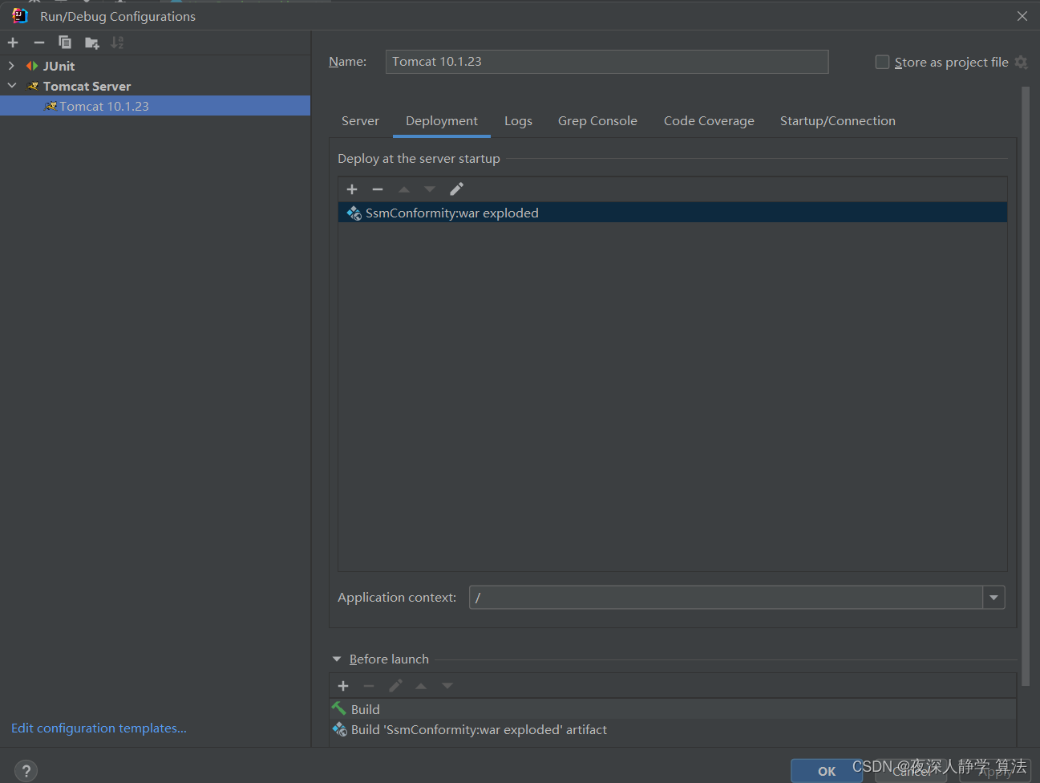The height and width of the screenshot is (783, 1040).
Task: Open the Startup/Connection tab
Action: 837,121
